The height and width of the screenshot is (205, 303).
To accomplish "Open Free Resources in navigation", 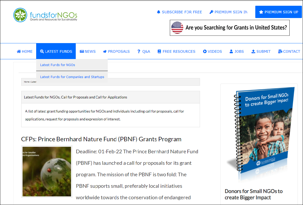I will pyautogui.click(x=176, y=51).
